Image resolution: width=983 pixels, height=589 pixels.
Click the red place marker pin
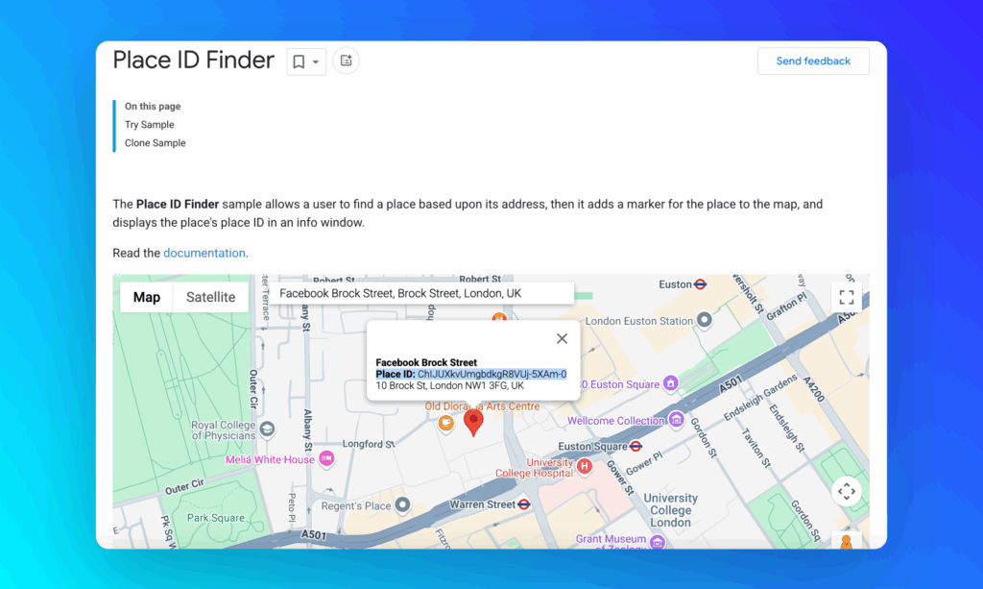coord(473,422)
